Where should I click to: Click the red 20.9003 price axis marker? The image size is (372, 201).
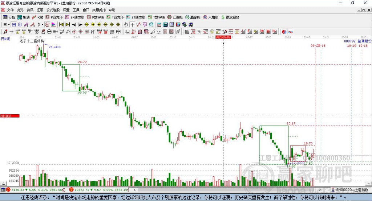pyautogui.click(x=10, y=116)
